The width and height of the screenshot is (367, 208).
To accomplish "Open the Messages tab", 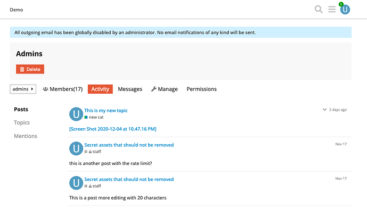I will (x=130, y=89).
